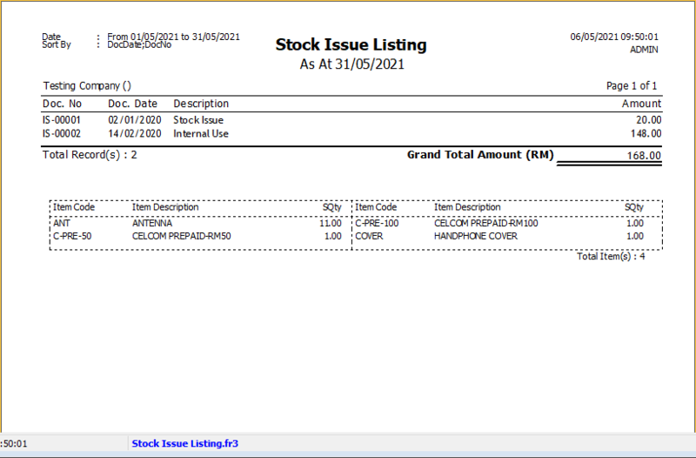Click the Doc. Date column header

pyautogui.click(x=134, y=104)
